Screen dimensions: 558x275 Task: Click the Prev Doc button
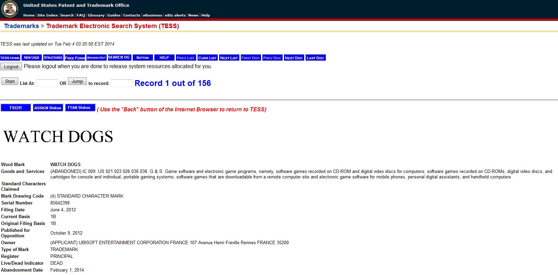tap(272, 58)
